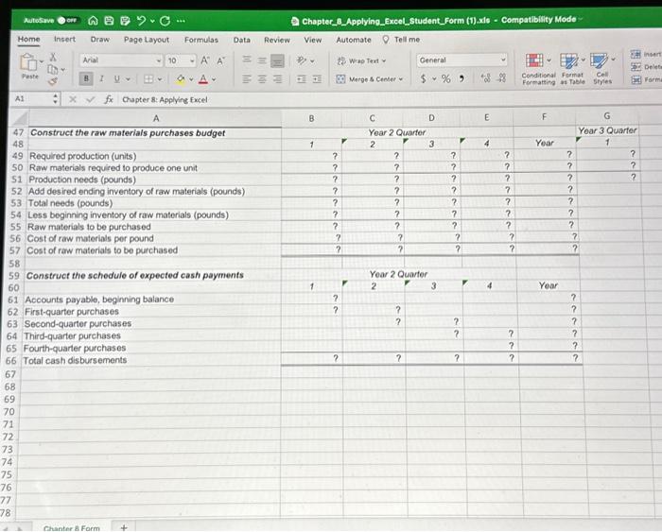Toggle Underline formatting
Screen dimensions: 662x532
(x=117, y=78)
